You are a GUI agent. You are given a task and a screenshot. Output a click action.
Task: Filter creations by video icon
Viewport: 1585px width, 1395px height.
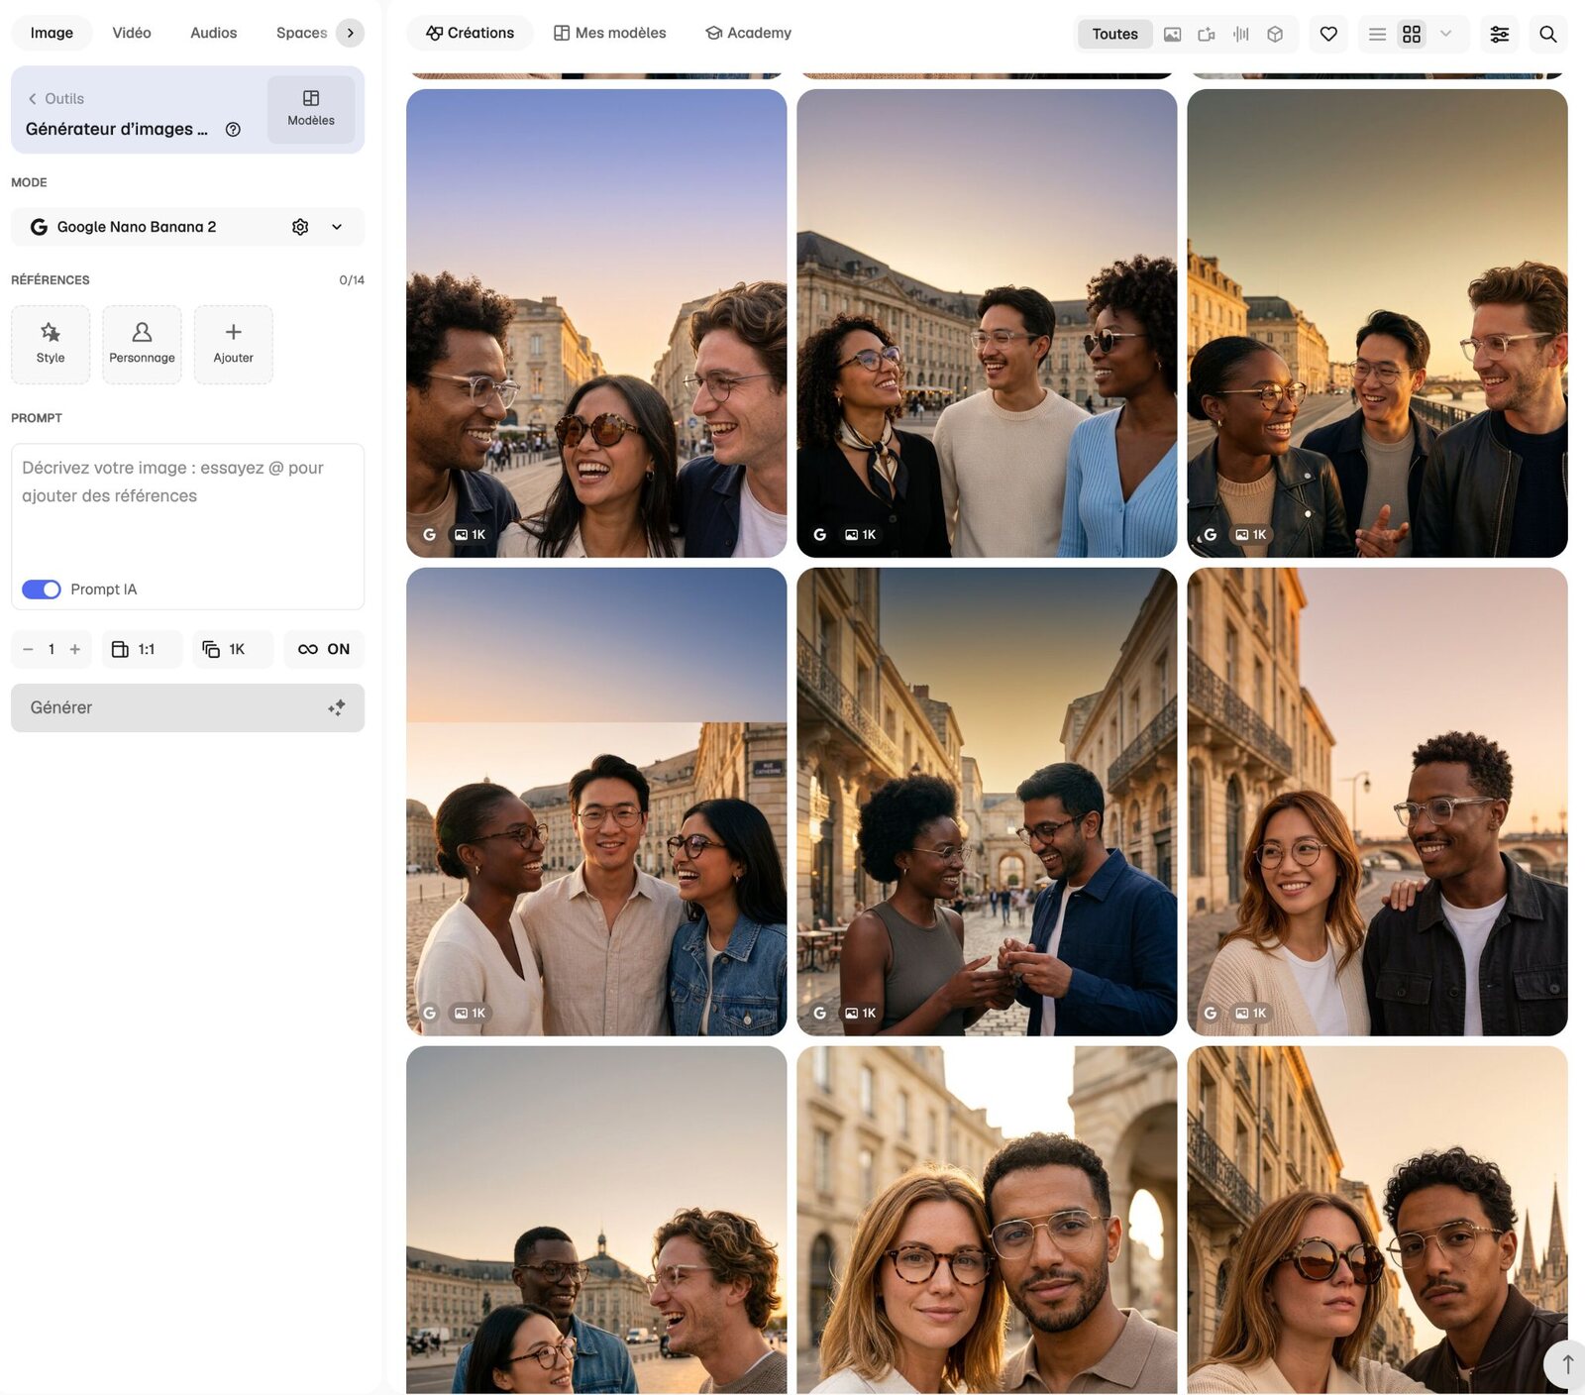coord(1207,34)
